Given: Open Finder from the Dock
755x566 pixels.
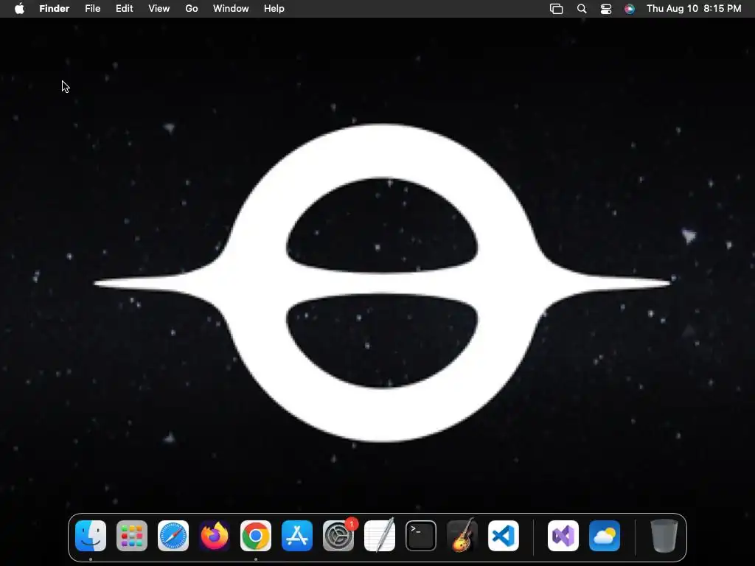Looking at the screenshot, I should coord(91,536).
